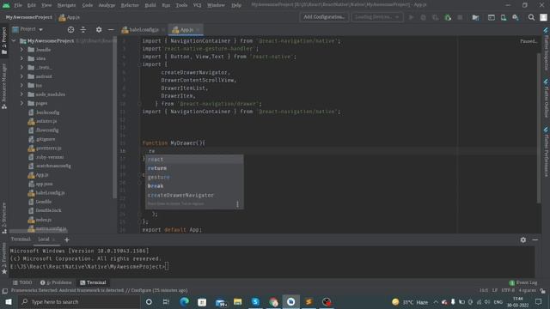The image size is (550, 309).
Task: Open the Build menu
Action: [x=150, y=5]
